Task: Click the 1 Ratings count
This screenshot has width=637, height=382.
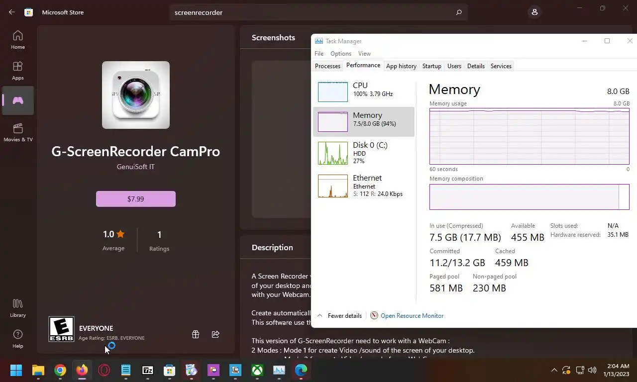Action: [159, 240]
